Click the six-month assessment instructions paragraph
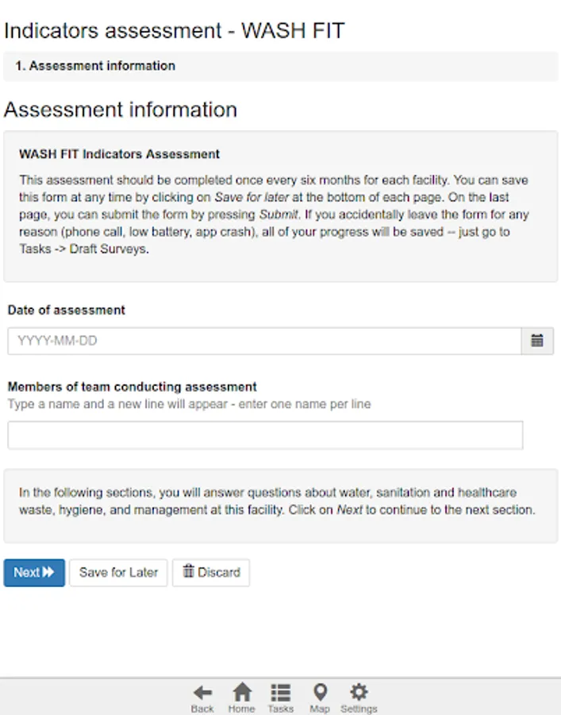 [x=275, y=214]
